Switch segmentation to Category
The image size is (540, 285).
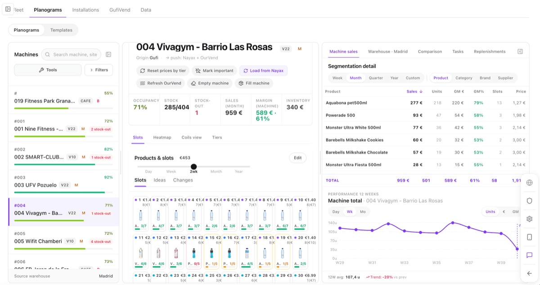point(463,78)
